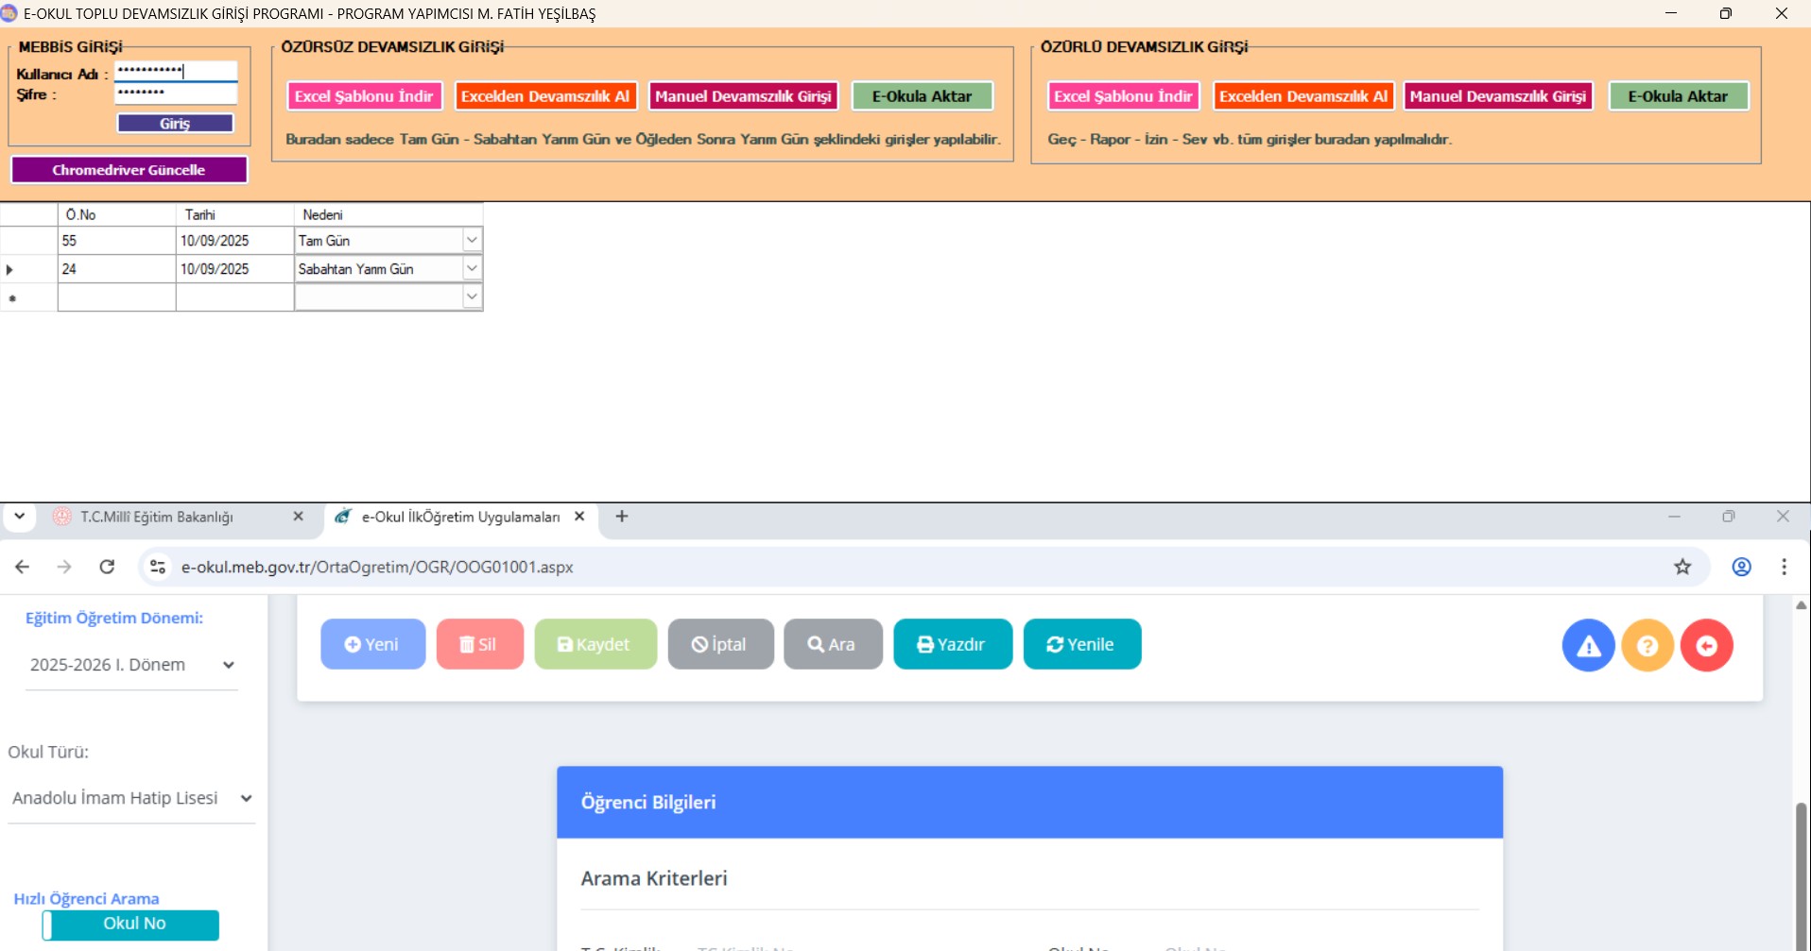Open the tab search chevron

(x=19, y=517)
